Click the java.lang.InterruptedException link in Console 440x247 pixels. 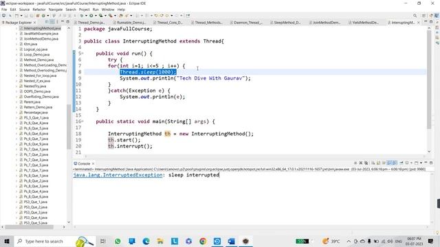pyautogui.click(x=118, y=175)
